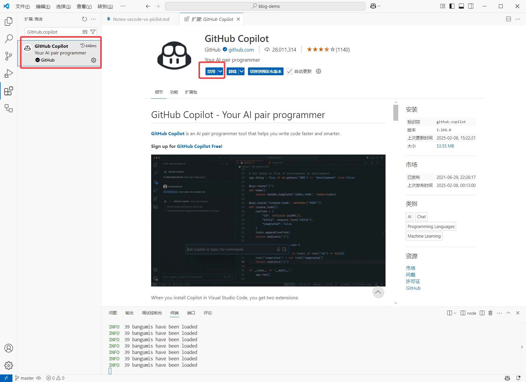Click the Machine Learning category tag
Image resolution: width=526 pixels, height=382 pixels.
[x=424, y=236]
